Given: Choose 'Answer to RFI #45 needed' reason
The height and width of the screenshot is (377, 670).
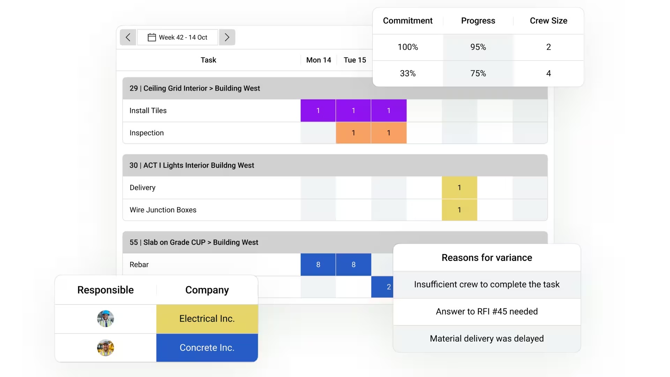Looking at the screenshot, I should point(486,311).
